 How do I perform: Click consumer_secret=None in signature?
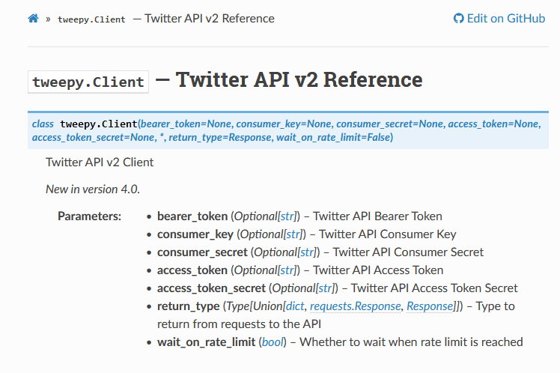click(389, 124)
